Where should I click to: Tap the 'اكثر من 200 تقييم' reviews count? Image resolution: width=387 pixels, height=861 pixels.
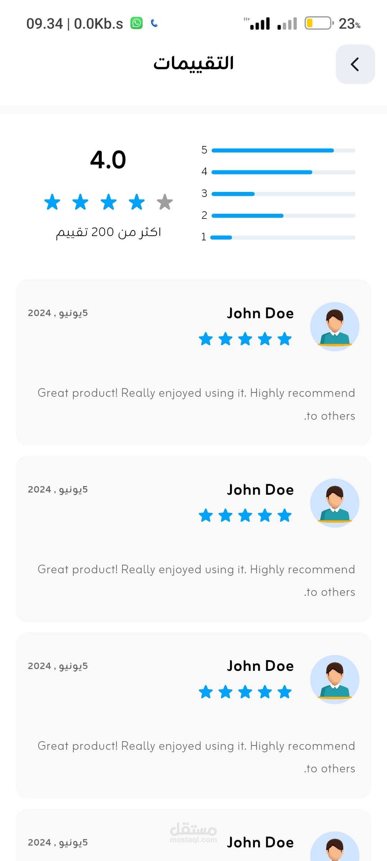pos(108,232)
